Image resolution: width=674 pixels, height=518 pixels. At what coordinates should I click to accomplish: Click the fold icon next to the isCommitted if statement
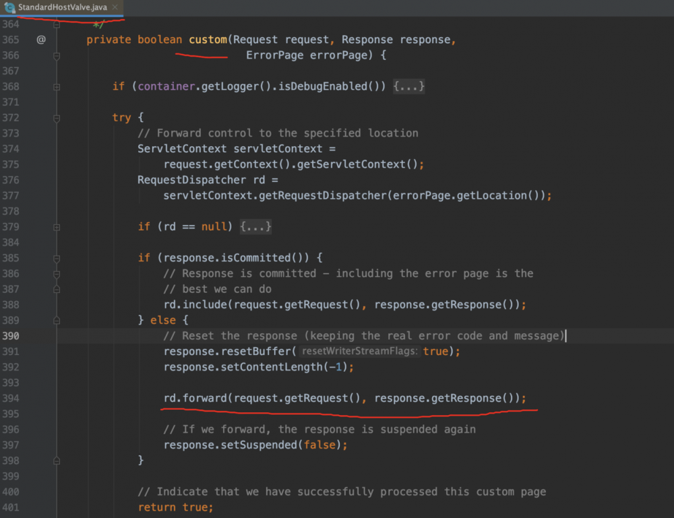pyautogui.click(x=57, y=258)
